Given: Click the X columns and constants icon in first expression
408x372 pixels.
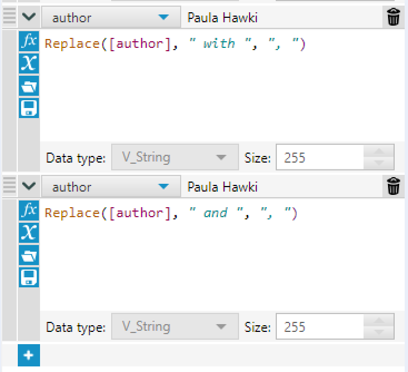Looking at the screenshot, I should (x=28, y=63).
